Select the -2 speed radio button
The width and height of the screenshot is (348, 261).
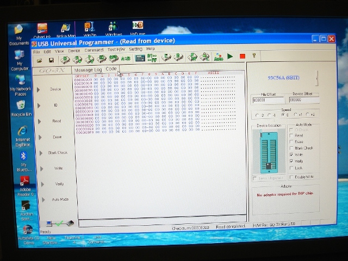(257, 115)
